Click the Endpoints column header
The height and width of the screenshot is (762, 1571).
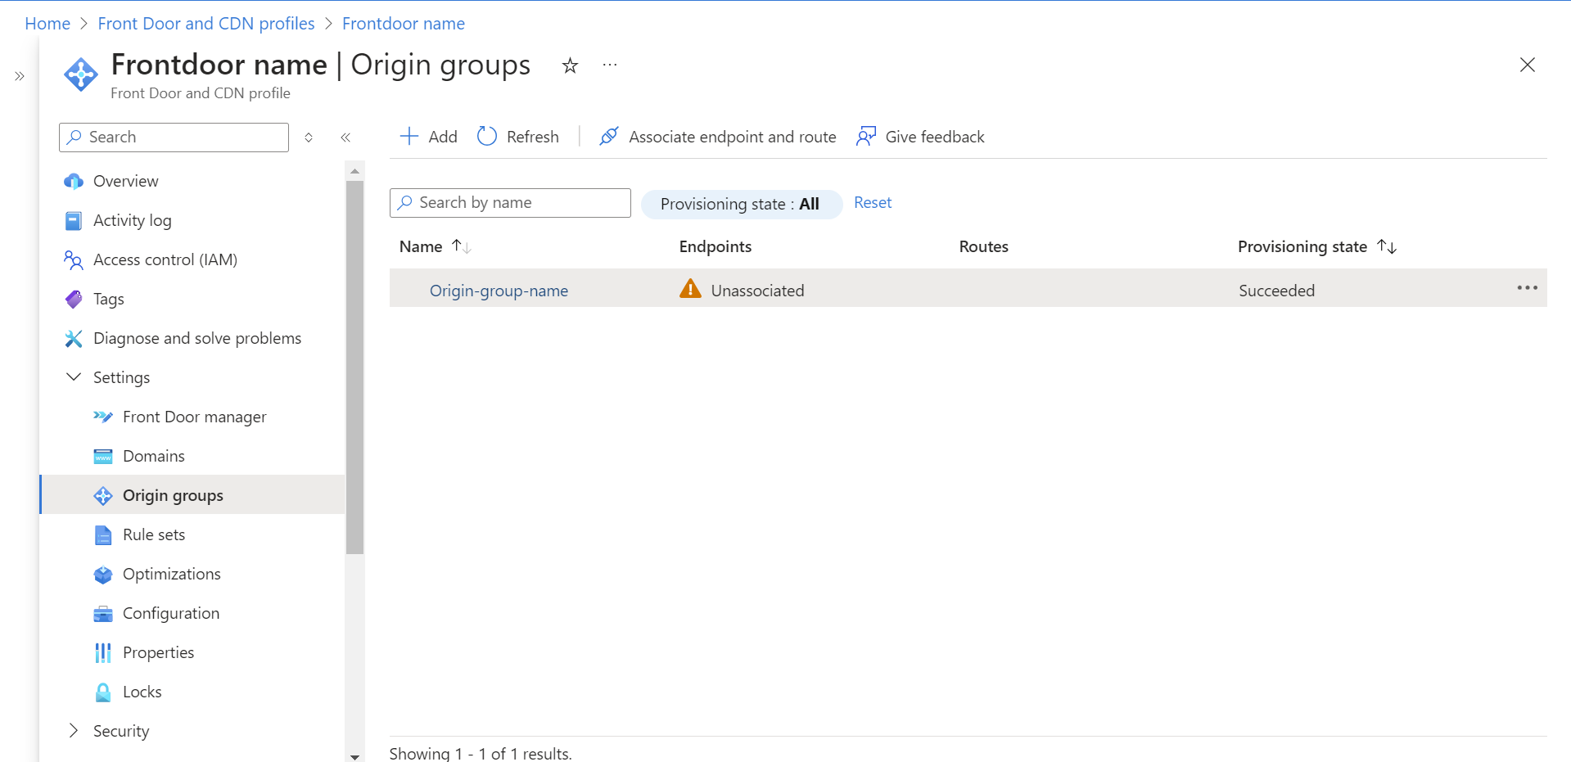[715, 246]
